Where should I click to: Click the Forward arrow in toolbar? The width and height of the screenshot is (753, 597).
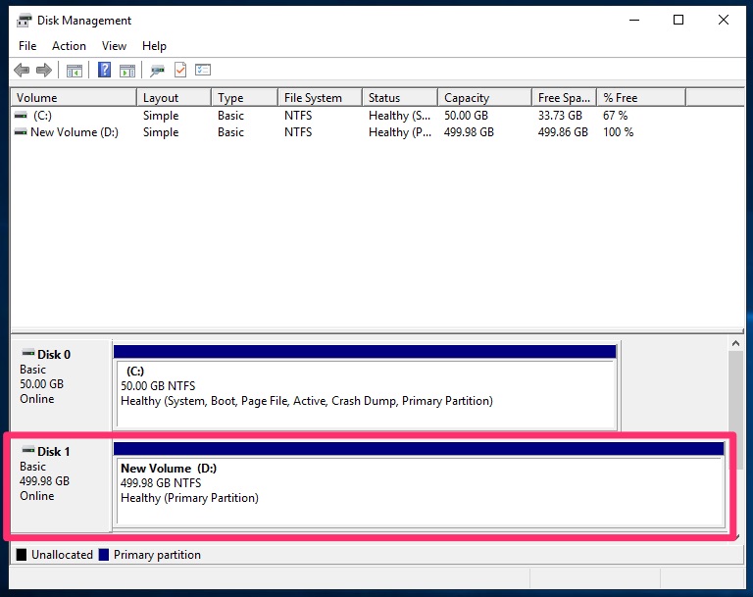[43, 70]
